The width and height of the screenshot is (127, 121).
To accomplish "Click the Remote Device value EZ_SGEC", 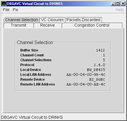I will click(97, 80).
